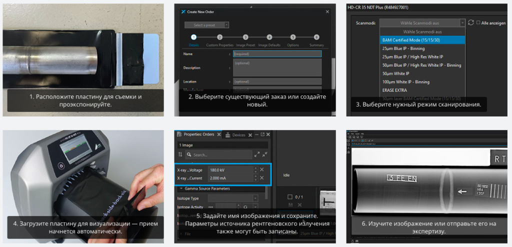Screen dimensions: 512x247
Task: Click the Idle status text
Action: [286, 175]
